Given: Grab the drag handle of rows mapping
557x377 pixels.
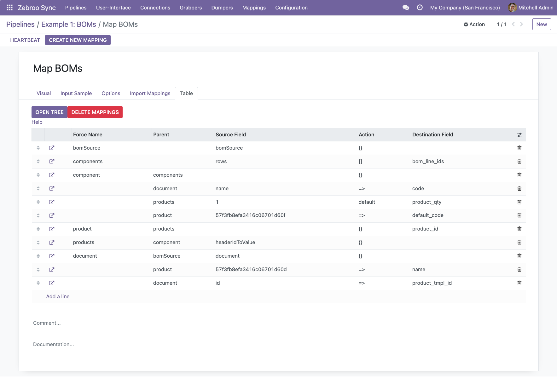Looking at the screenshot, I should coord(38,161).
